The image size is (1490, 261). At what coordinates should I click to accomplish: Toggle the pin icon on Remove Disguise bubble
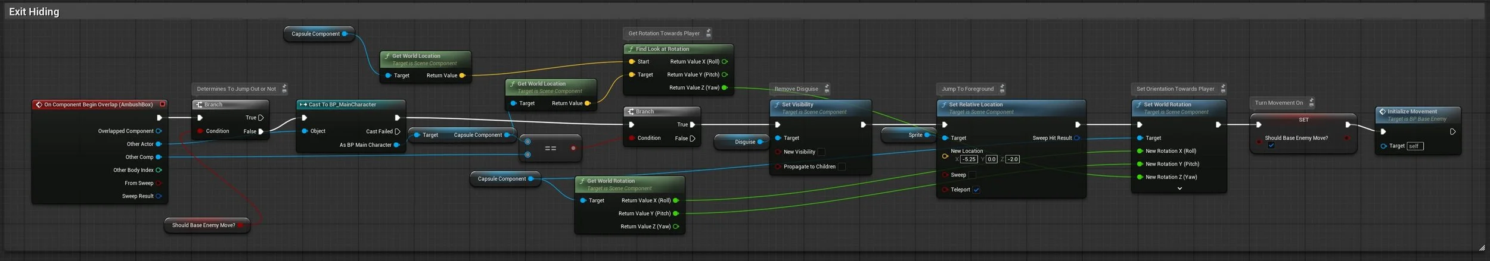point(827,89)
